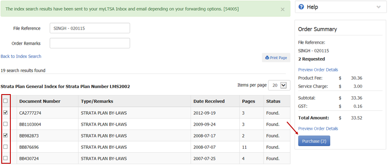The image size is (388, 165).
Task: Select document number BB430724
Action: click(x=29, y=159)
